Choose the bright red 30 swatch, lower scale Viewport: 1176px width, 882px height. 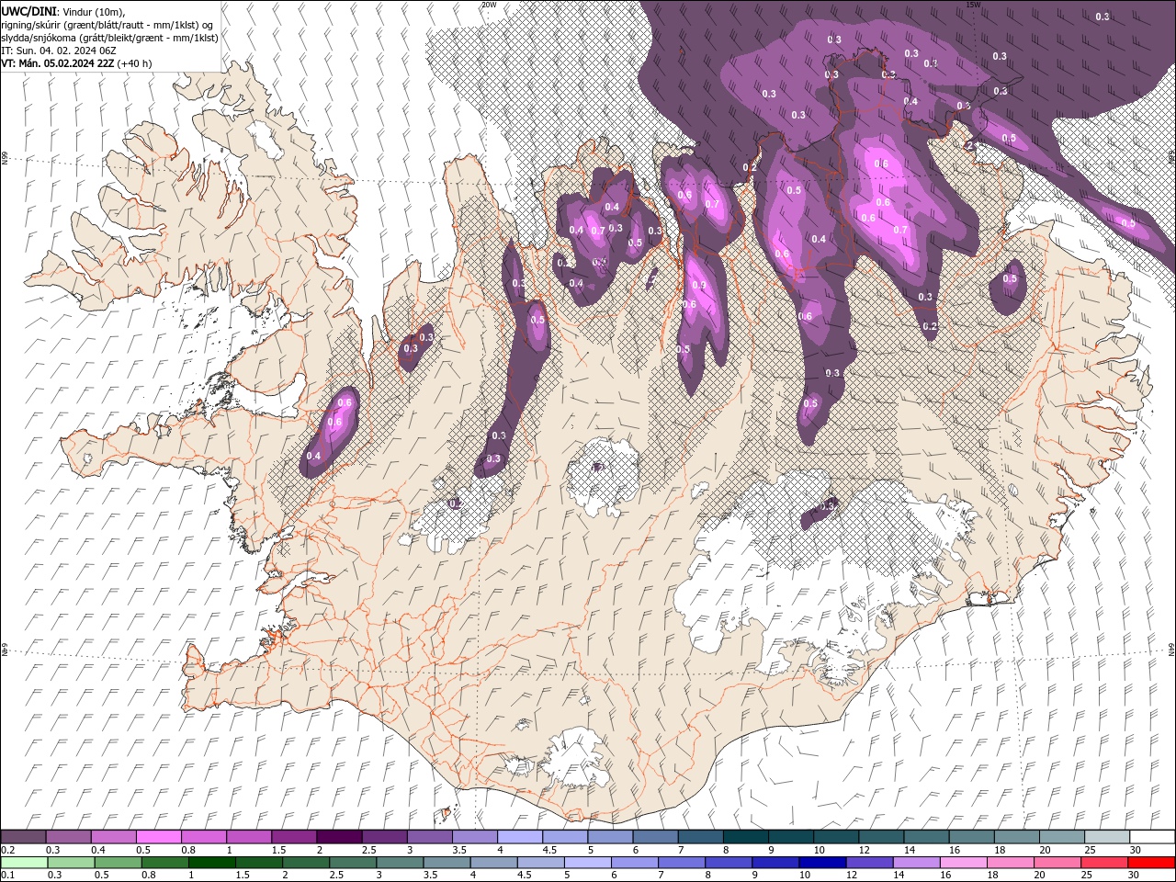1151,863
